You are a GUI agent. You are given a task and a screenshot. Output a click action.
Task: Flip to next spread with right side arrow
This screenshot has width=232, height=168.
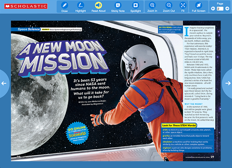point(227,83)
